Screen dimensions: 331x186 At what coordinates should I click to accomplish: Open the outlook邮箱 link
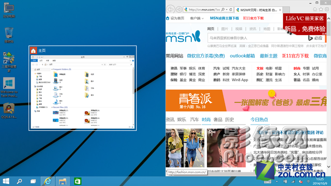pos(243,56)
